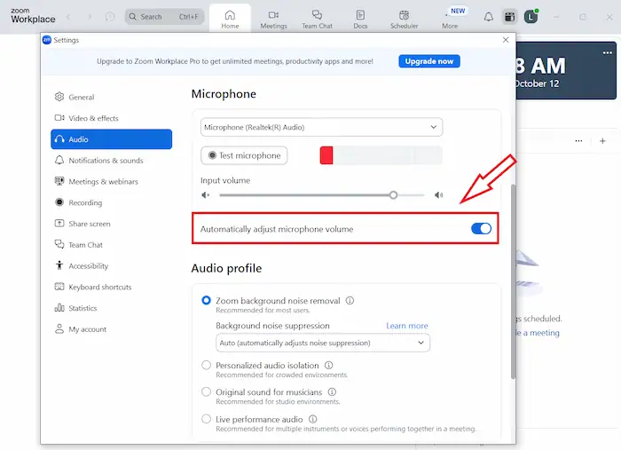Disable Automatically adjust microphone volume toggle
Image resolution: width=621 pixels, height=450 pixels.
(x=481, y=229)
